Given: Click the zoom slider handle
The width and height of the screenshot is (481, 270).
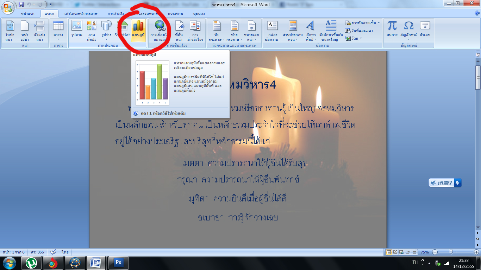Looking at the screenshot, I should click(451, 252).
